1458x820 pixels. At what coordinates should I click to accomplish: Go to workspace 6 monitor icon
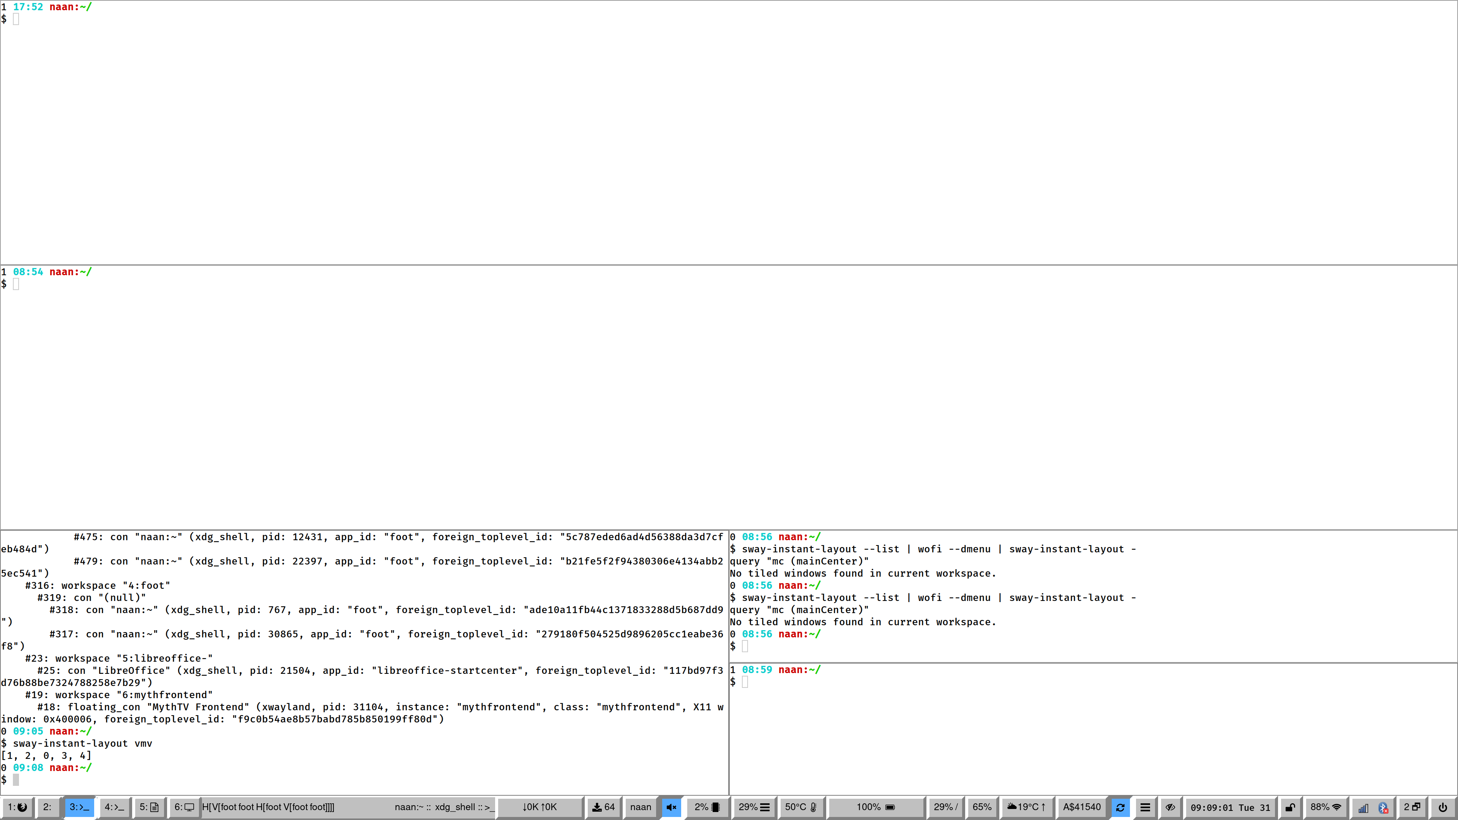coord(184,807)
